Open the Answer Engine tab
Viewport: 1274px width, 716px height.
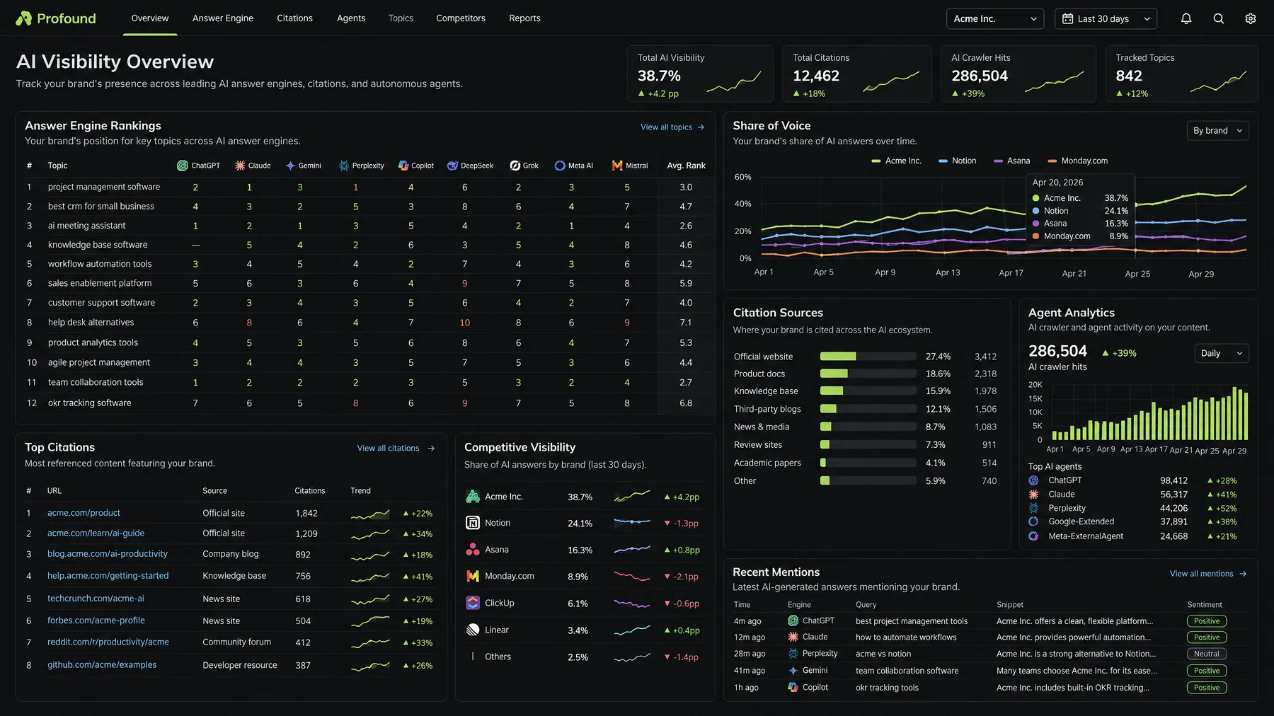pos(223,18)
